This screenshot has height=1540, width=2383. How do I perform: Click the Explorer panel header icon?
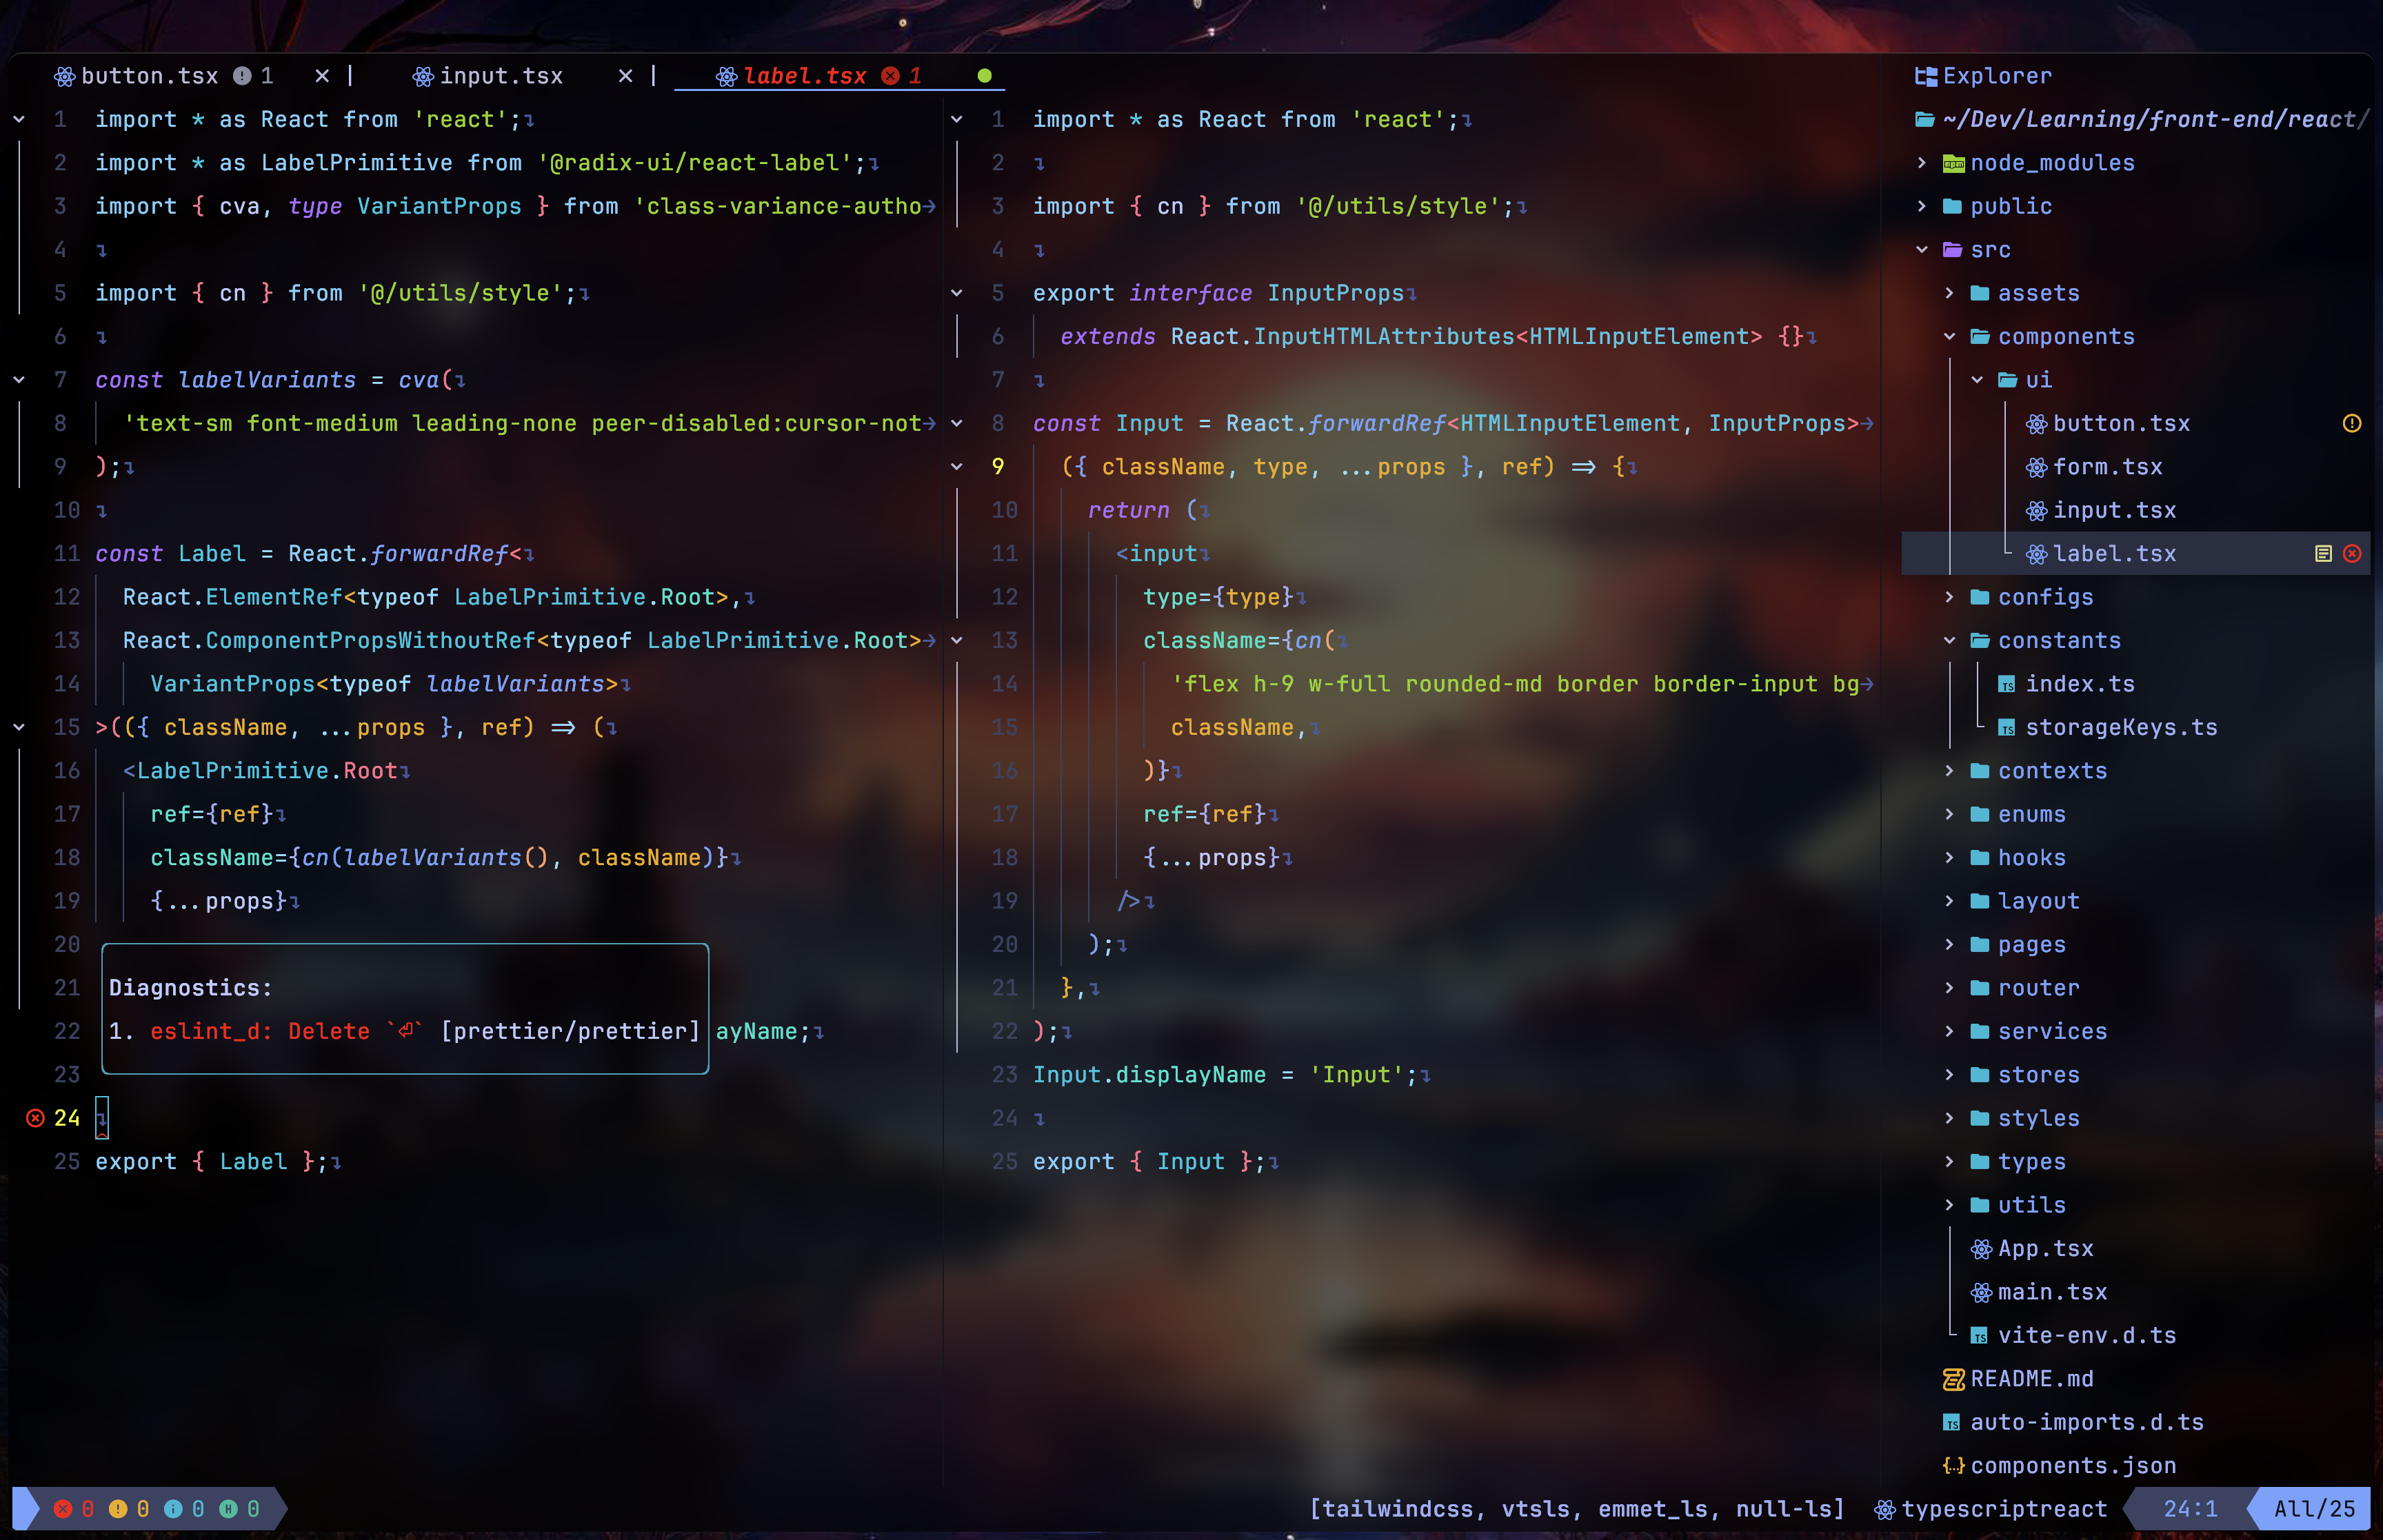pyautogui.click(x=1925, y=77)
